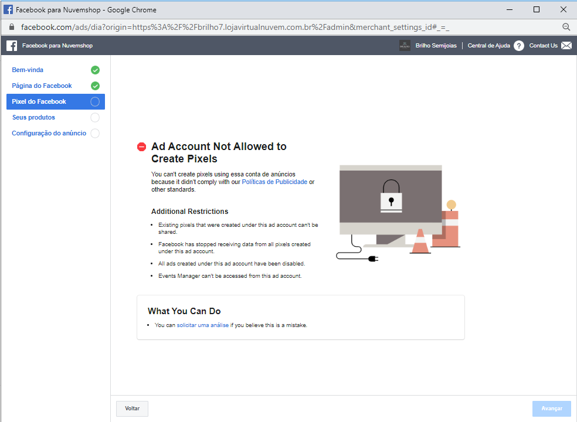Open the Bem-vinda step

click(28, 70)
